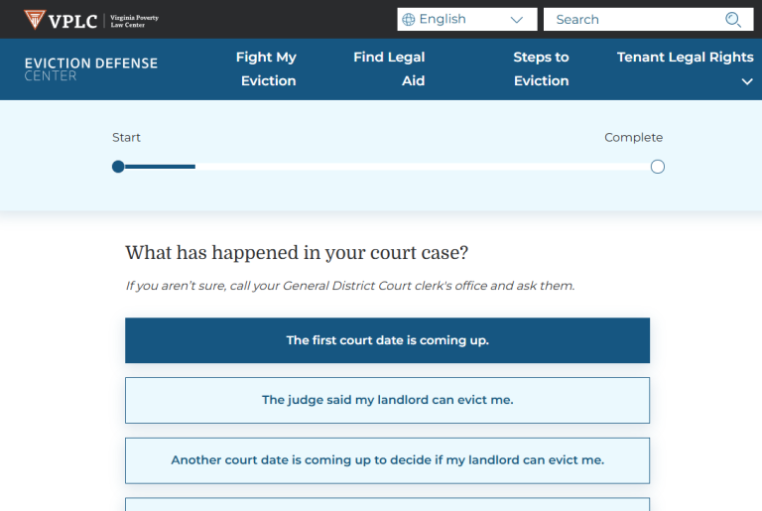Go to Eviction Defense Center home
Screen dimensions: 762x511
[x=91, y=69]
